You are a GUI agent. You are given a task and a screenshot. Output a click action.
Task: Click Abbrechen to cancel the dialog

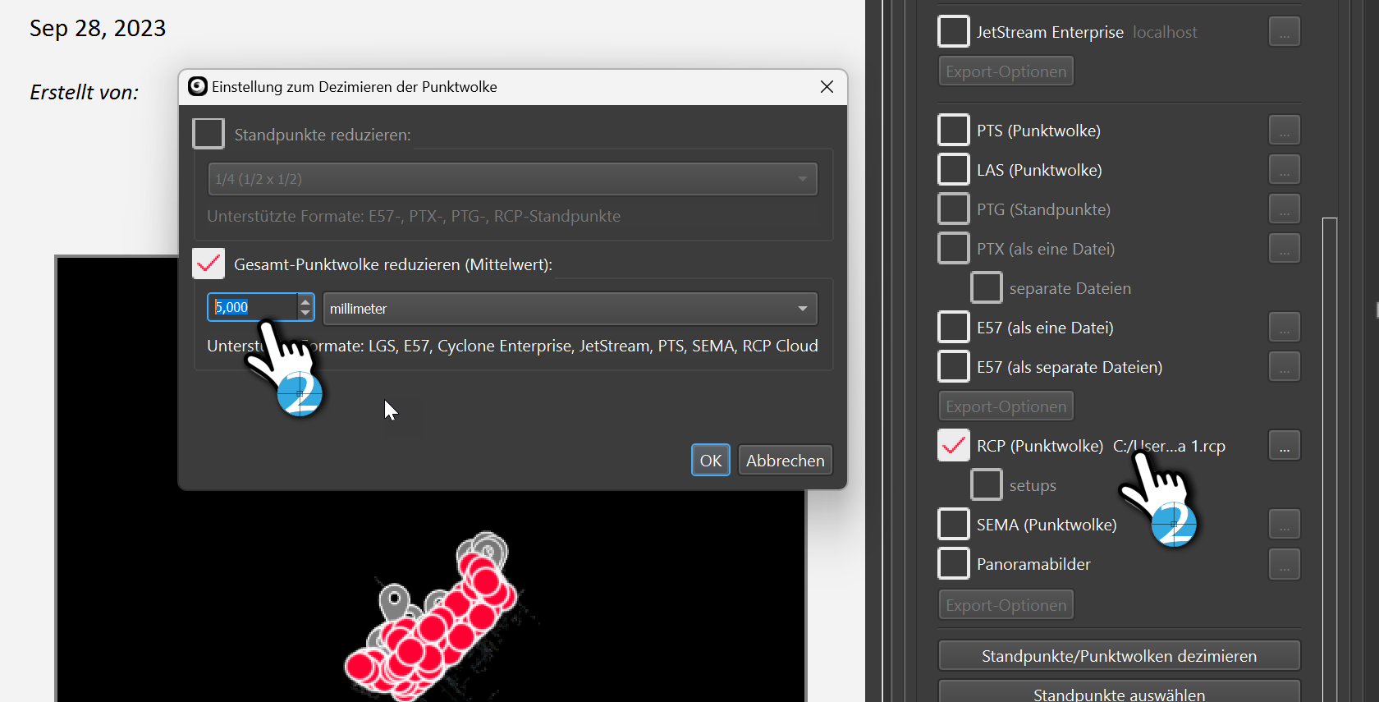[x=785, y=461]
